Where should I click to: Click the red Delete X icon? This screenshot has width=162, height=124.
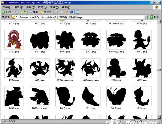tap(66, 12)
